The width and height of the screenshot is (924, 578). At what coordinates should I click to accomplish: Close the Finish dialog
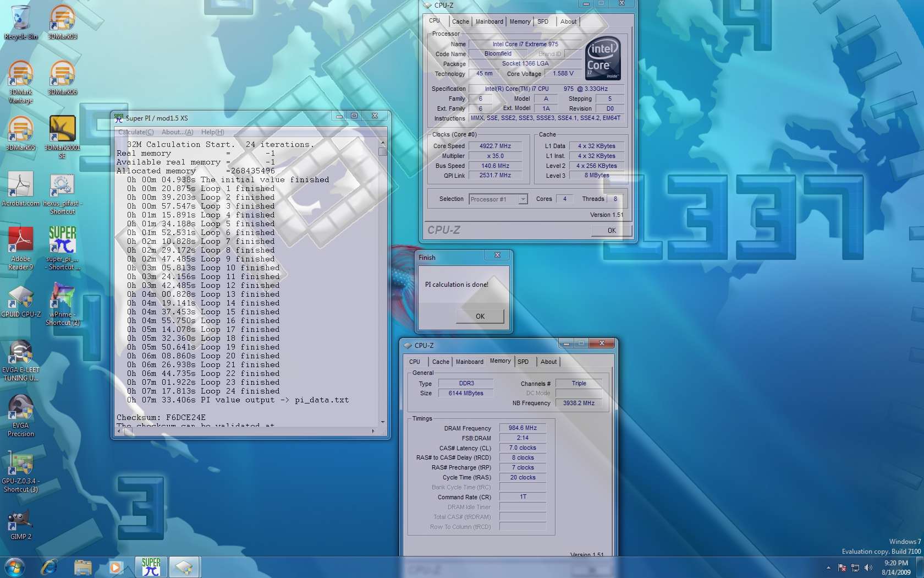(497, 255)
